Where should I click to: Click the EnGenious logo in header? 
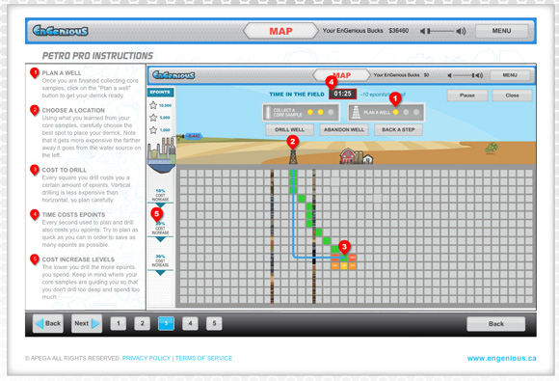pyautogui.click(x=60, y=31)
